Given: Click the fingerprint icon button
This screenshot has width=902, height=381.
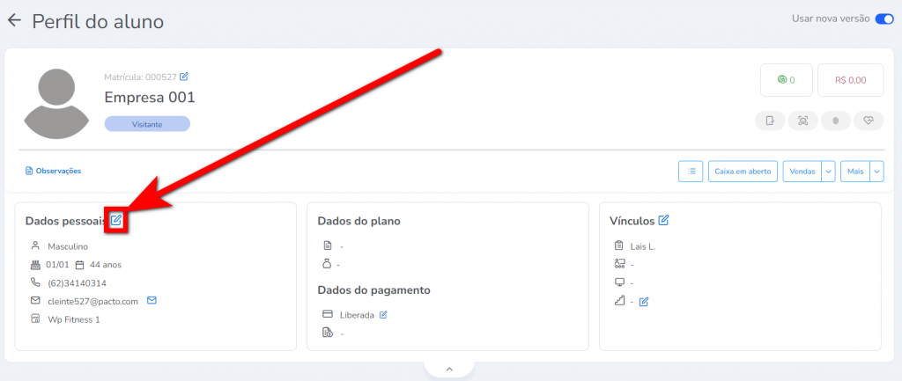Looking at the screenshot, I should coord(836,121).
